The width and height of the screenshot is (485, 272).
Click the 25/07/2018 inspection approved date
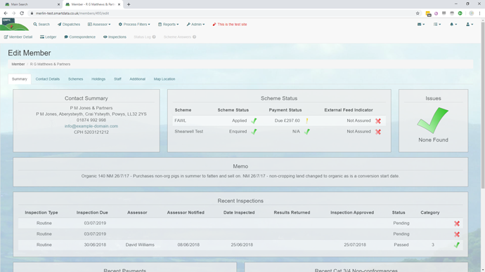point(355,245)
